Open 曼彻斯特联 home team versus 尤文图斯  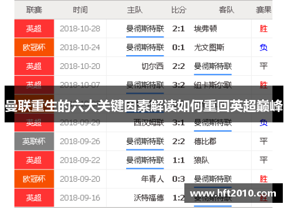[x=145, y=48]
